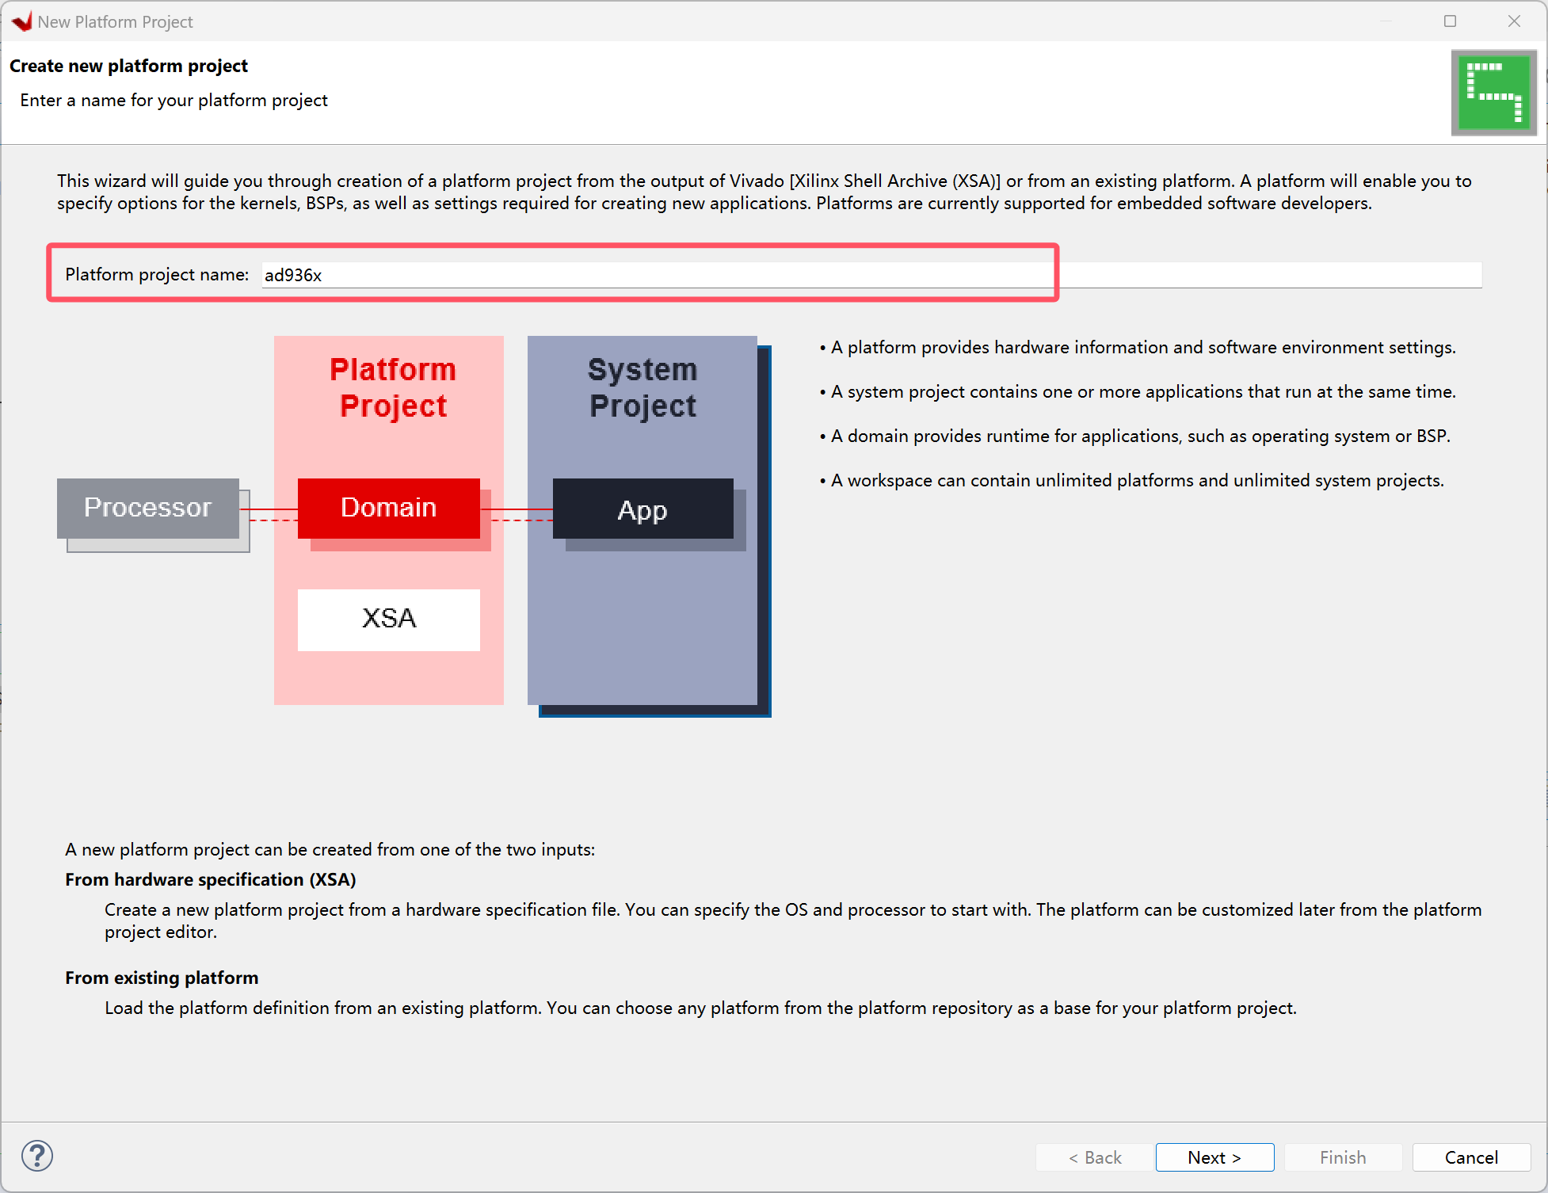The height and width of the screenshot is (1193, 1548).
Task: Click the 'From hardware specification (XSA)' heading
Action: (211, 879)
